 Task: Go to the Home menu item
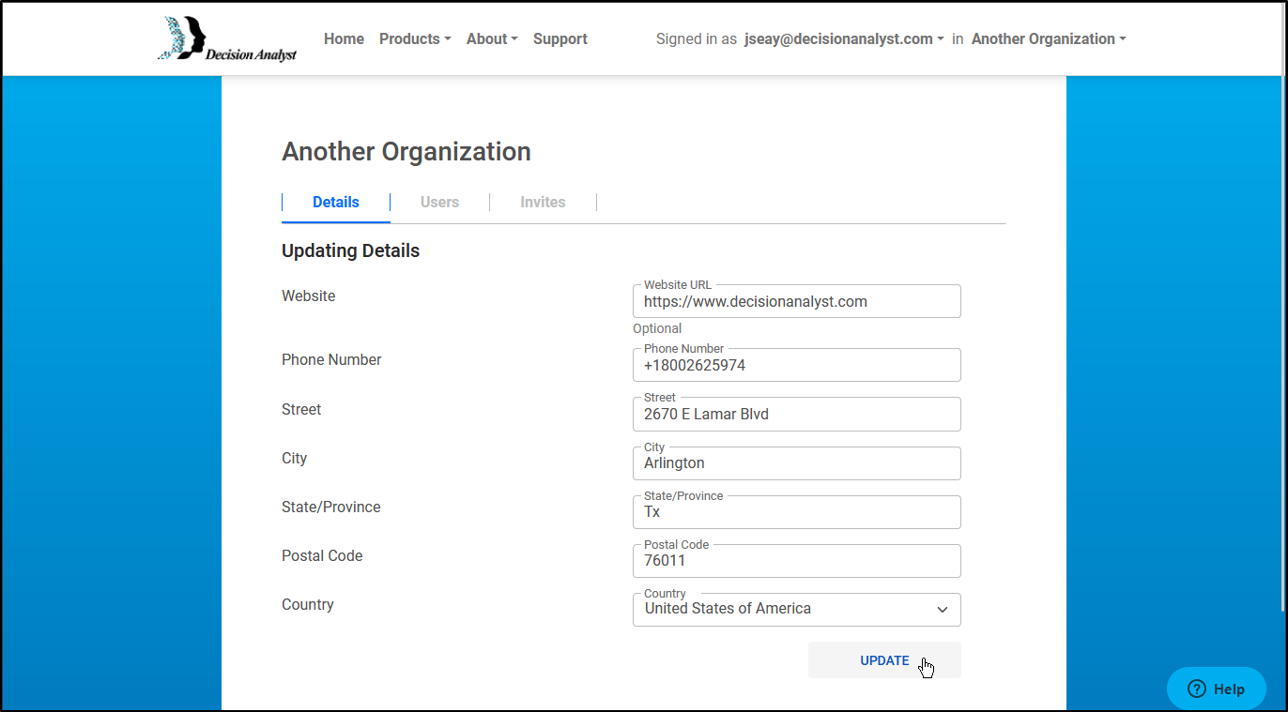click(x=344, y=38)
